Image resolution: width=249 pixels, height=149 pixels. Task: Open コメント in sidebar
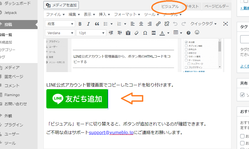12,86
